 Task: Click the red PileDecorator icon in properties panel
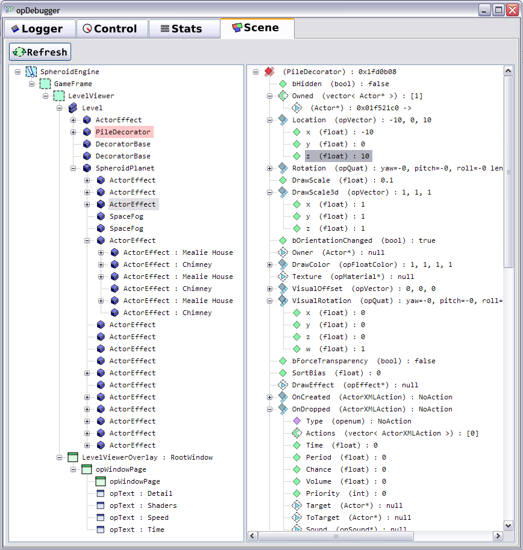pos(269,72)
